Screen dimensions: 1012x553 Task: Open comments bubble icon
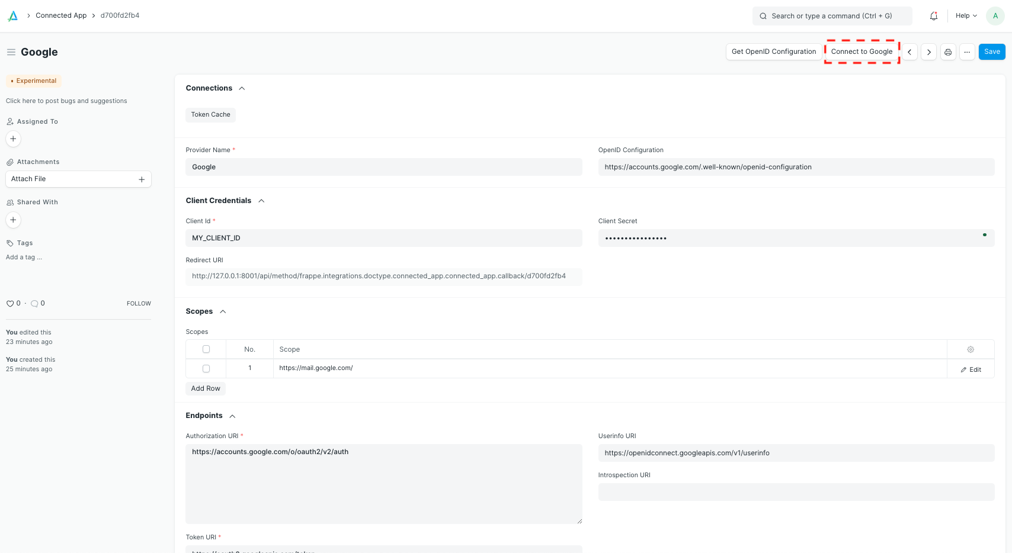point(34,304)
